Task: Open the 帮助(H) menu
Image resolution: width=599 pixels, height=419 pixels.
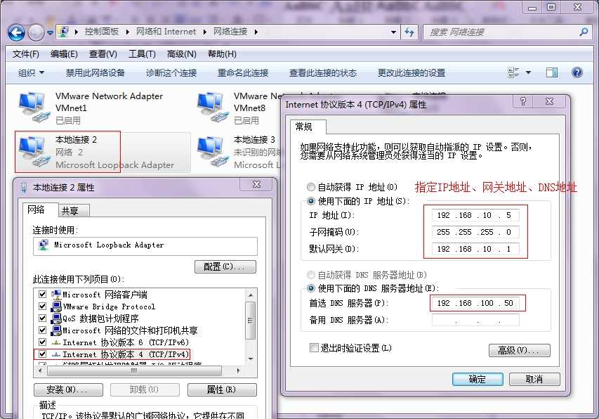Action: click(222, 54)
